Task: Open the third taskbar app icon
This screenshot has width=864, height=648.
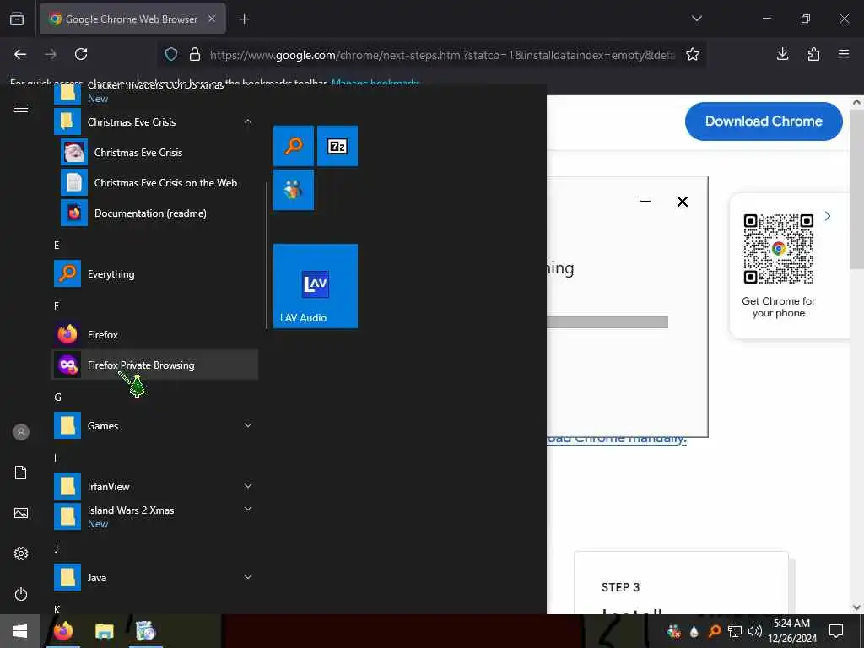Action: click(145, 631)
